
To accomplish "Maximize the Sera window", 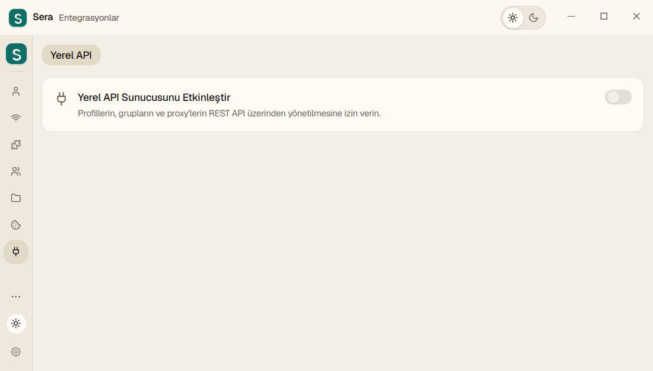I will tap(604, 16).
